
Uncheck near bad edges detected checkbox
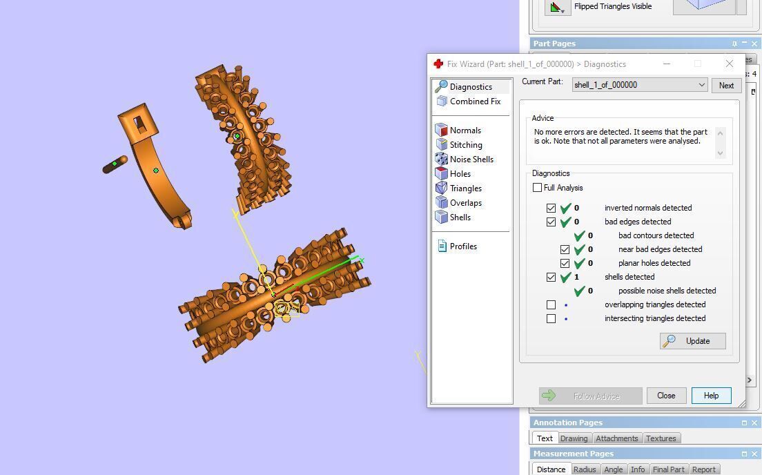tap(565, 249)
